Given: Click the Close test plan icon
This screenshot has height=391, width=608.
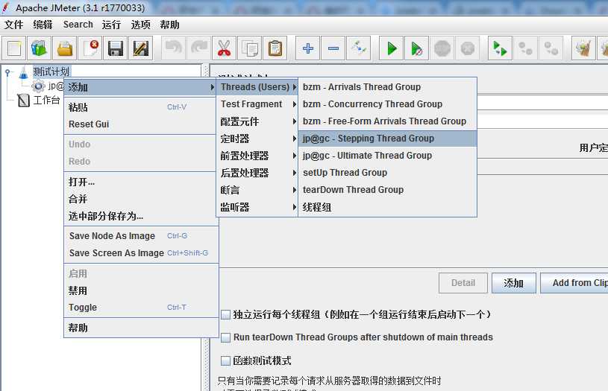Looking at the screenshot, I should [x=90, y=48].
